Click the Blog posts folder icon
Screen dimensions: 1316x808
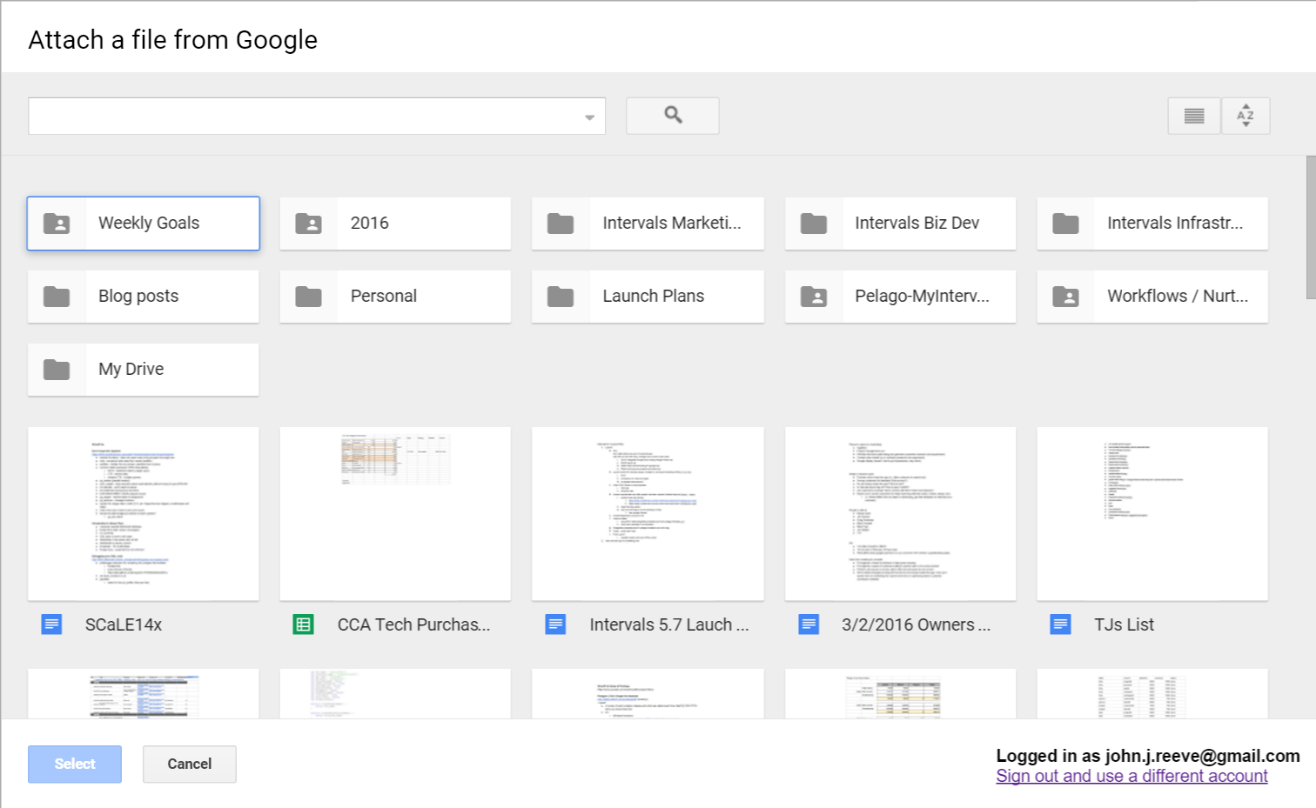(57, 297)
